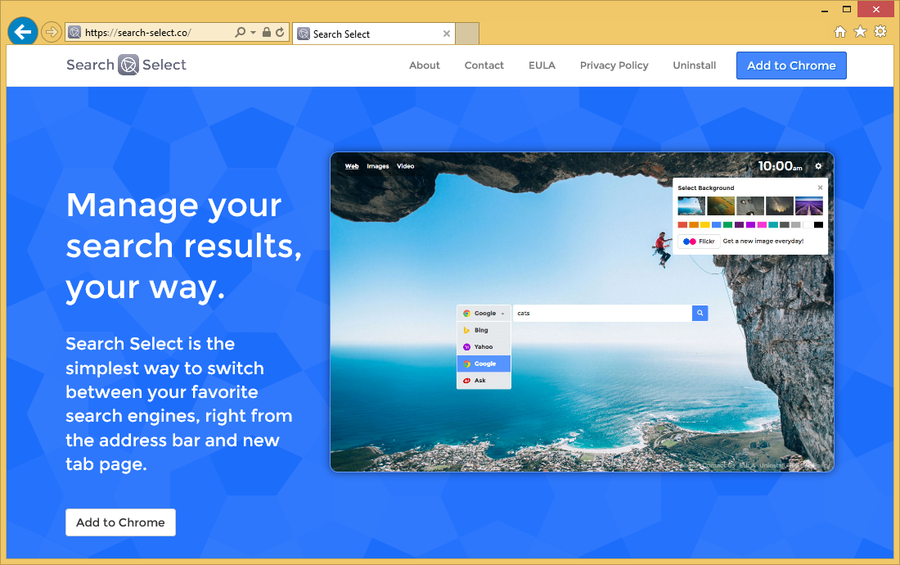900x565 pixels.
Task: Click the Manage your search results heading
Action: (x=183, y=246)
